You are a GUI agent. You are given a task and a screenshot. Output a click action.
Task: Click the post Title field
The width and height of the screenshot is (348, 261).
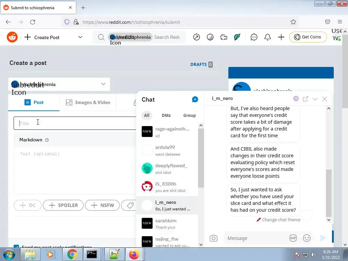pyautogui.click(x=75, y=123)
